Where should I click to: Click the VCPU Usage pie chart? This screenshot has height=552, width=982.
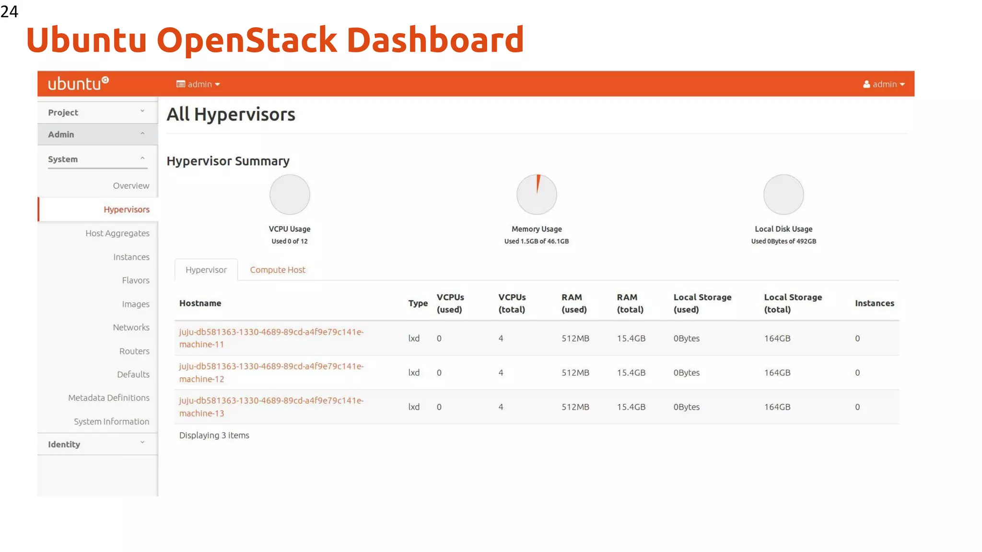pyautogui.click(x=290, y=195)
